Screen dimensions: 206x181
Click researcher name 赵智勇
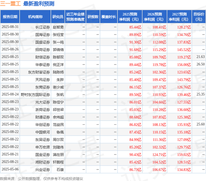point(58,27)
